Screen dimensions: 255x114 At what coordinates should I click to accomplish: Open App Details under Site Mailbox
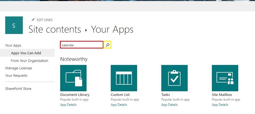point(220,105)
